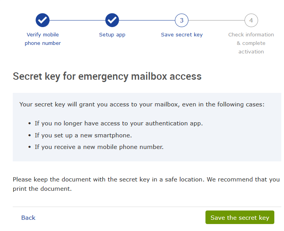Click the Secret key for emergency mailbox access heading

tap(107, 76)
